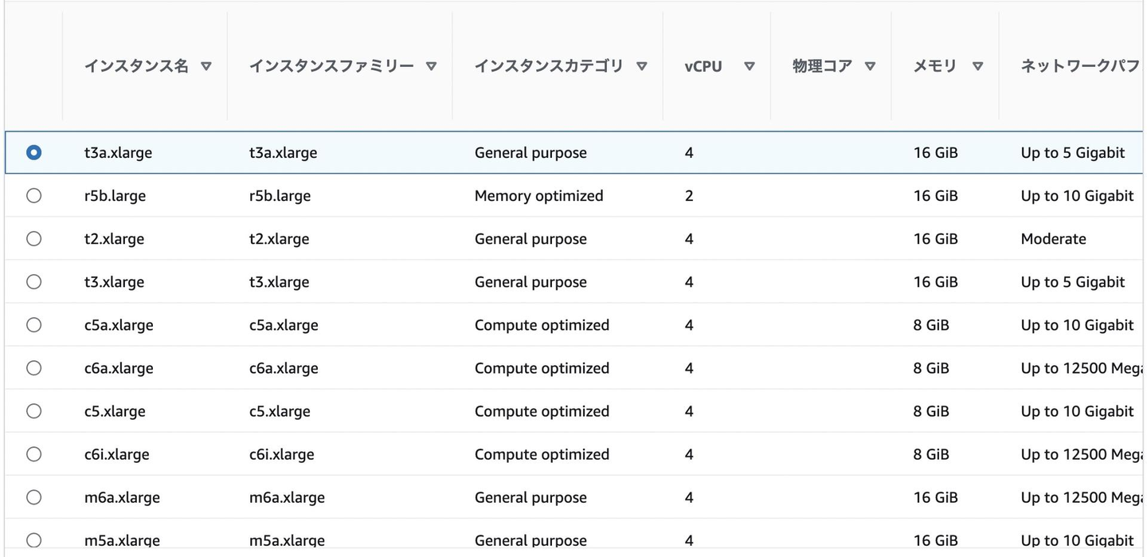This screenshot has height=557, width=1147.
Task: Sort by インスタンスカテゴリ using its arrow
Action: pyautogui.click(x=642, y=67)
